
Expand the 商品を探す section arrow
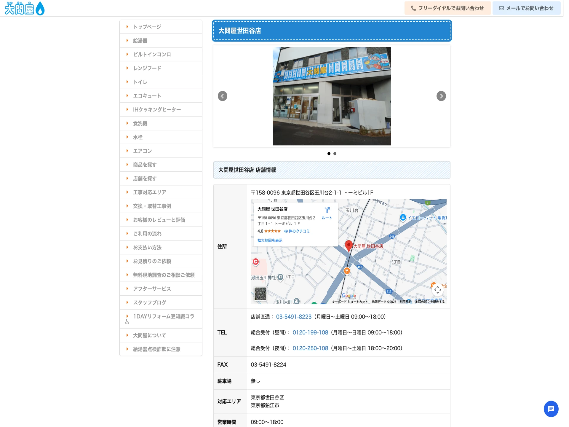[x=127, y=165]
